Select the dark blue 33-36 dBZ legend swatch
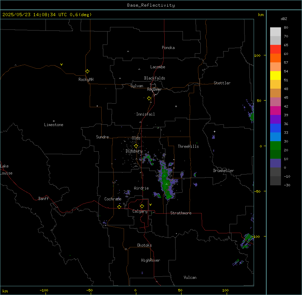This screenshot has width=302, height=295. point(275,128)
